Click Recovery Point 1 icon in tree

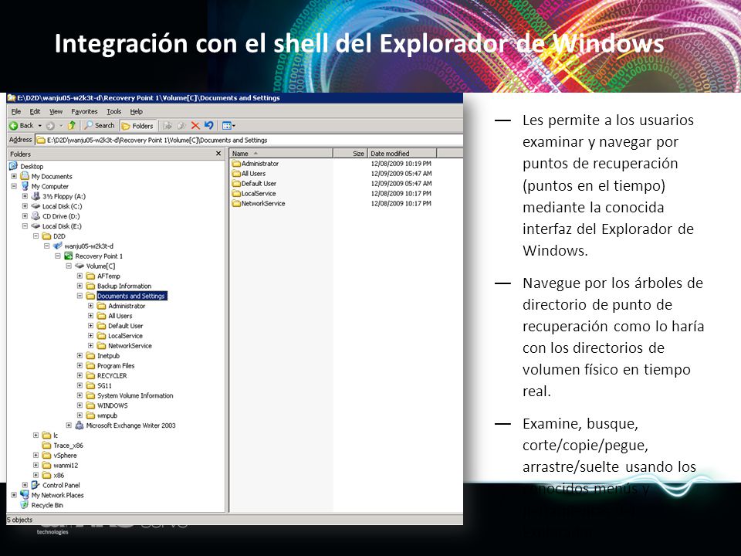pyautogui.click(x=69, y=256)
